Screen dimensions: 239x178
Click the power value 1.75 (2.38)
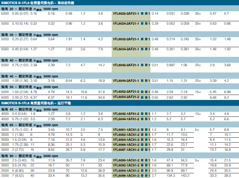click(x=20, y=145)
